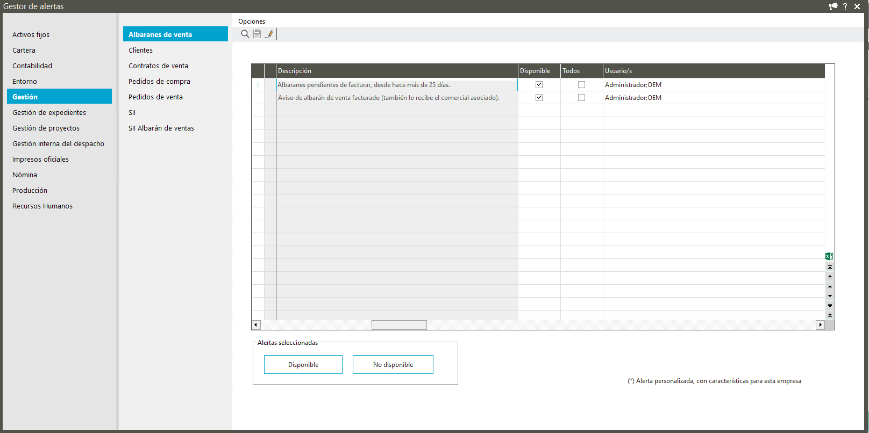
Task: Click Usuario/s cell for Aviso de albarán facturado
Action: pos(714,98)
